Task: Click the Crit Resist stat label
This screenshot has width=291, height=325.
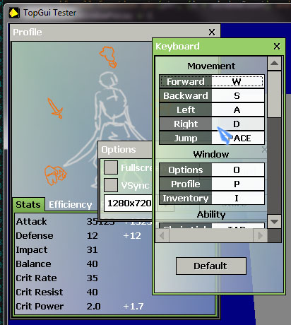Action: 40,292
